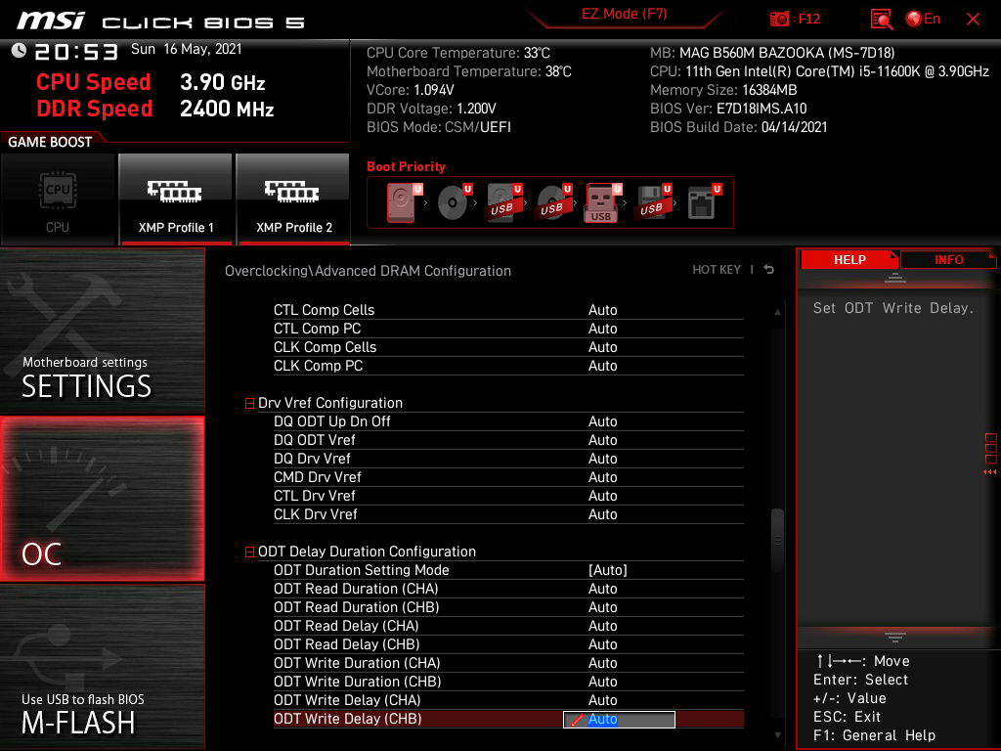Click the clock icon beside the time
1001x751 pixels.
tap(20, 51)
